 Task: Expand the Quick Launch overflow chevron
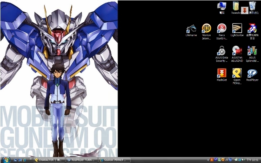(31, 159)
